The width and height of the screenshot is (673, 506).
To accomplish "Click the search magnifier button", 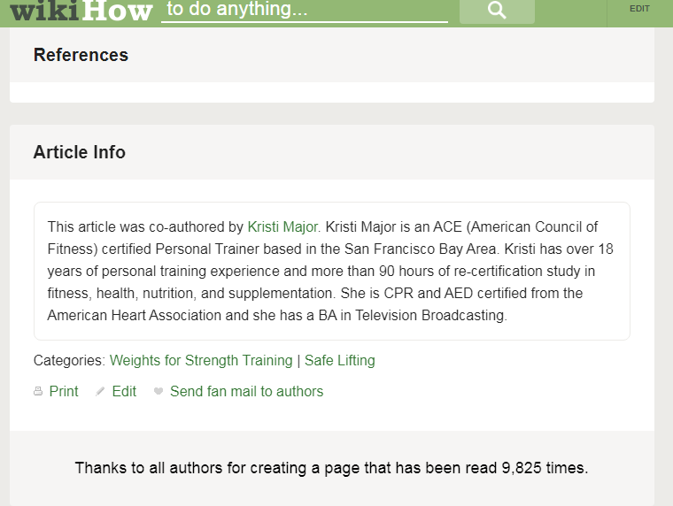I will pyautogui.click(x=497, y=11).
